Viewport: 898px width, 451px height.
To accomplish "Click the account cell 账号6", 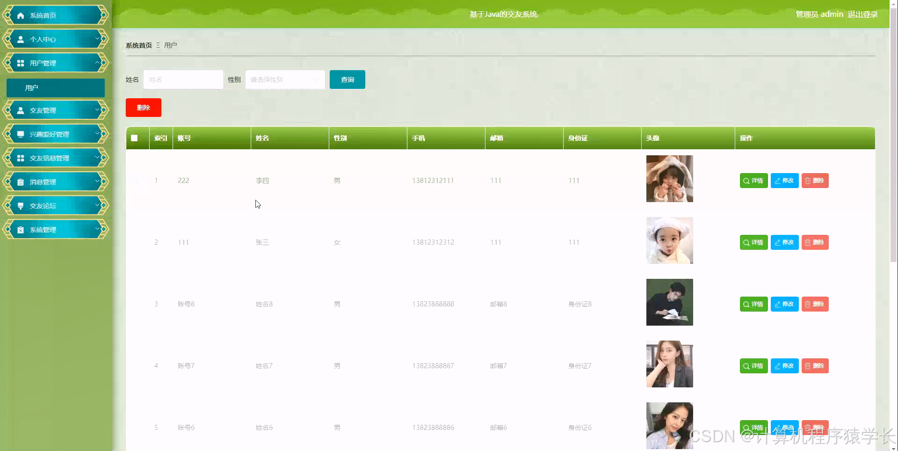I will pyautogui.click(x=186, y=428).
